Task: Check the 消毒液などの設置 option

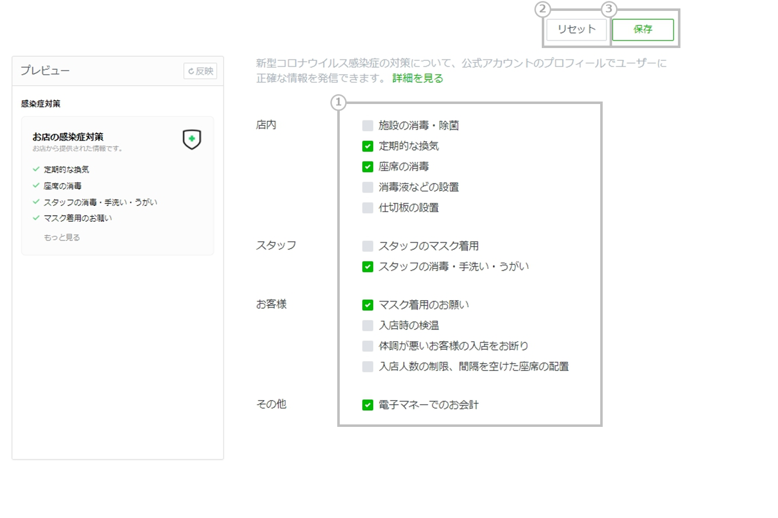Action: click(367, 187)
